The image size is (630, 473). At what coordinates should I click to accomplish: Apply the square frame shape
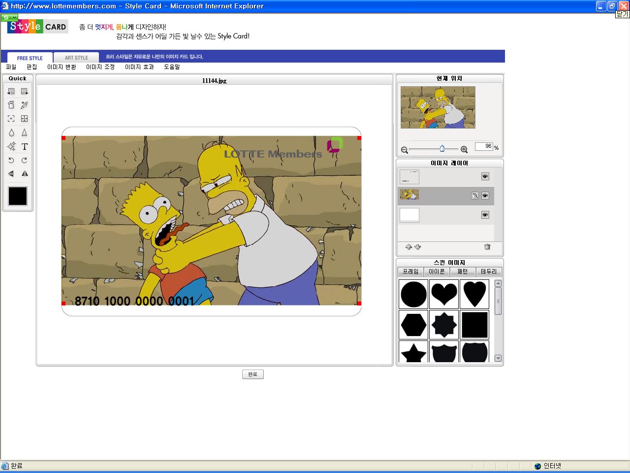[474, 325]
